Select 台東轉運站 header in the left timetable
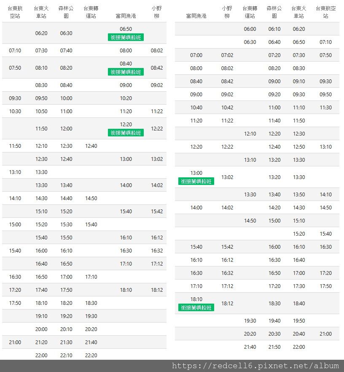344x372 pixels. (x=91, y=12)
